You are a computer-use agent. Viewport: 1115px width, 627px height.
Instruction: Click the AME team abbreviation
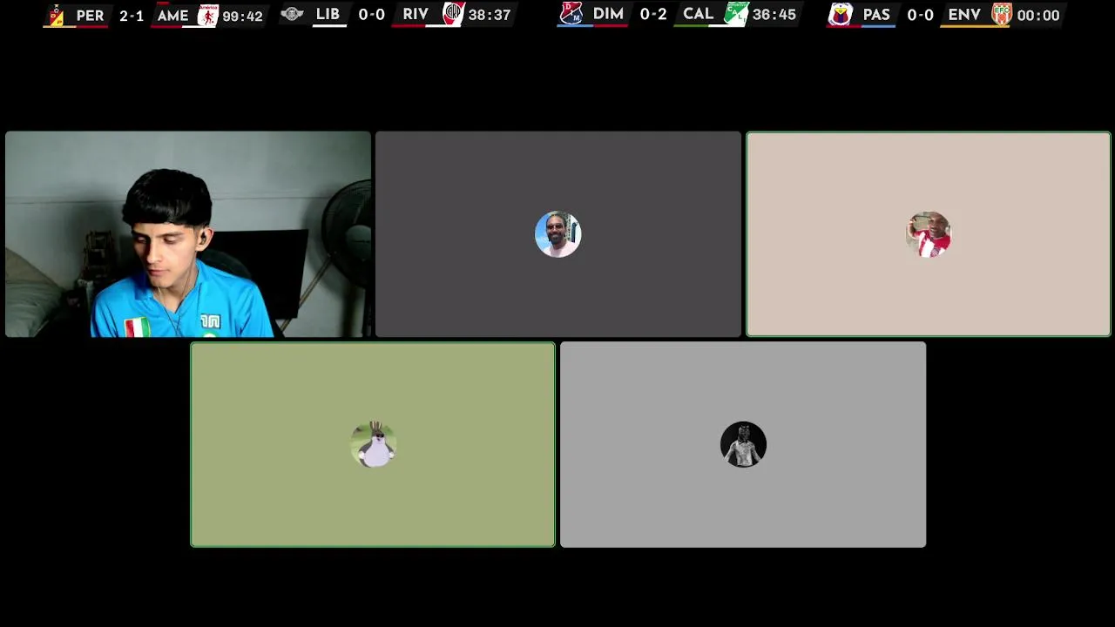pos(172,16)
